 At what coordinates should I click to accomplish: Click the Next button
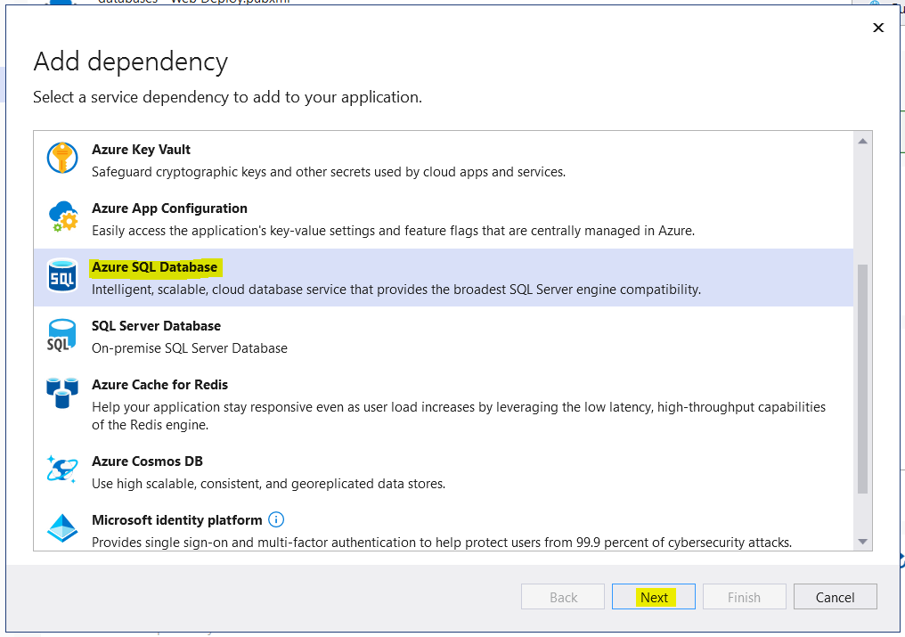pos(653,597)
